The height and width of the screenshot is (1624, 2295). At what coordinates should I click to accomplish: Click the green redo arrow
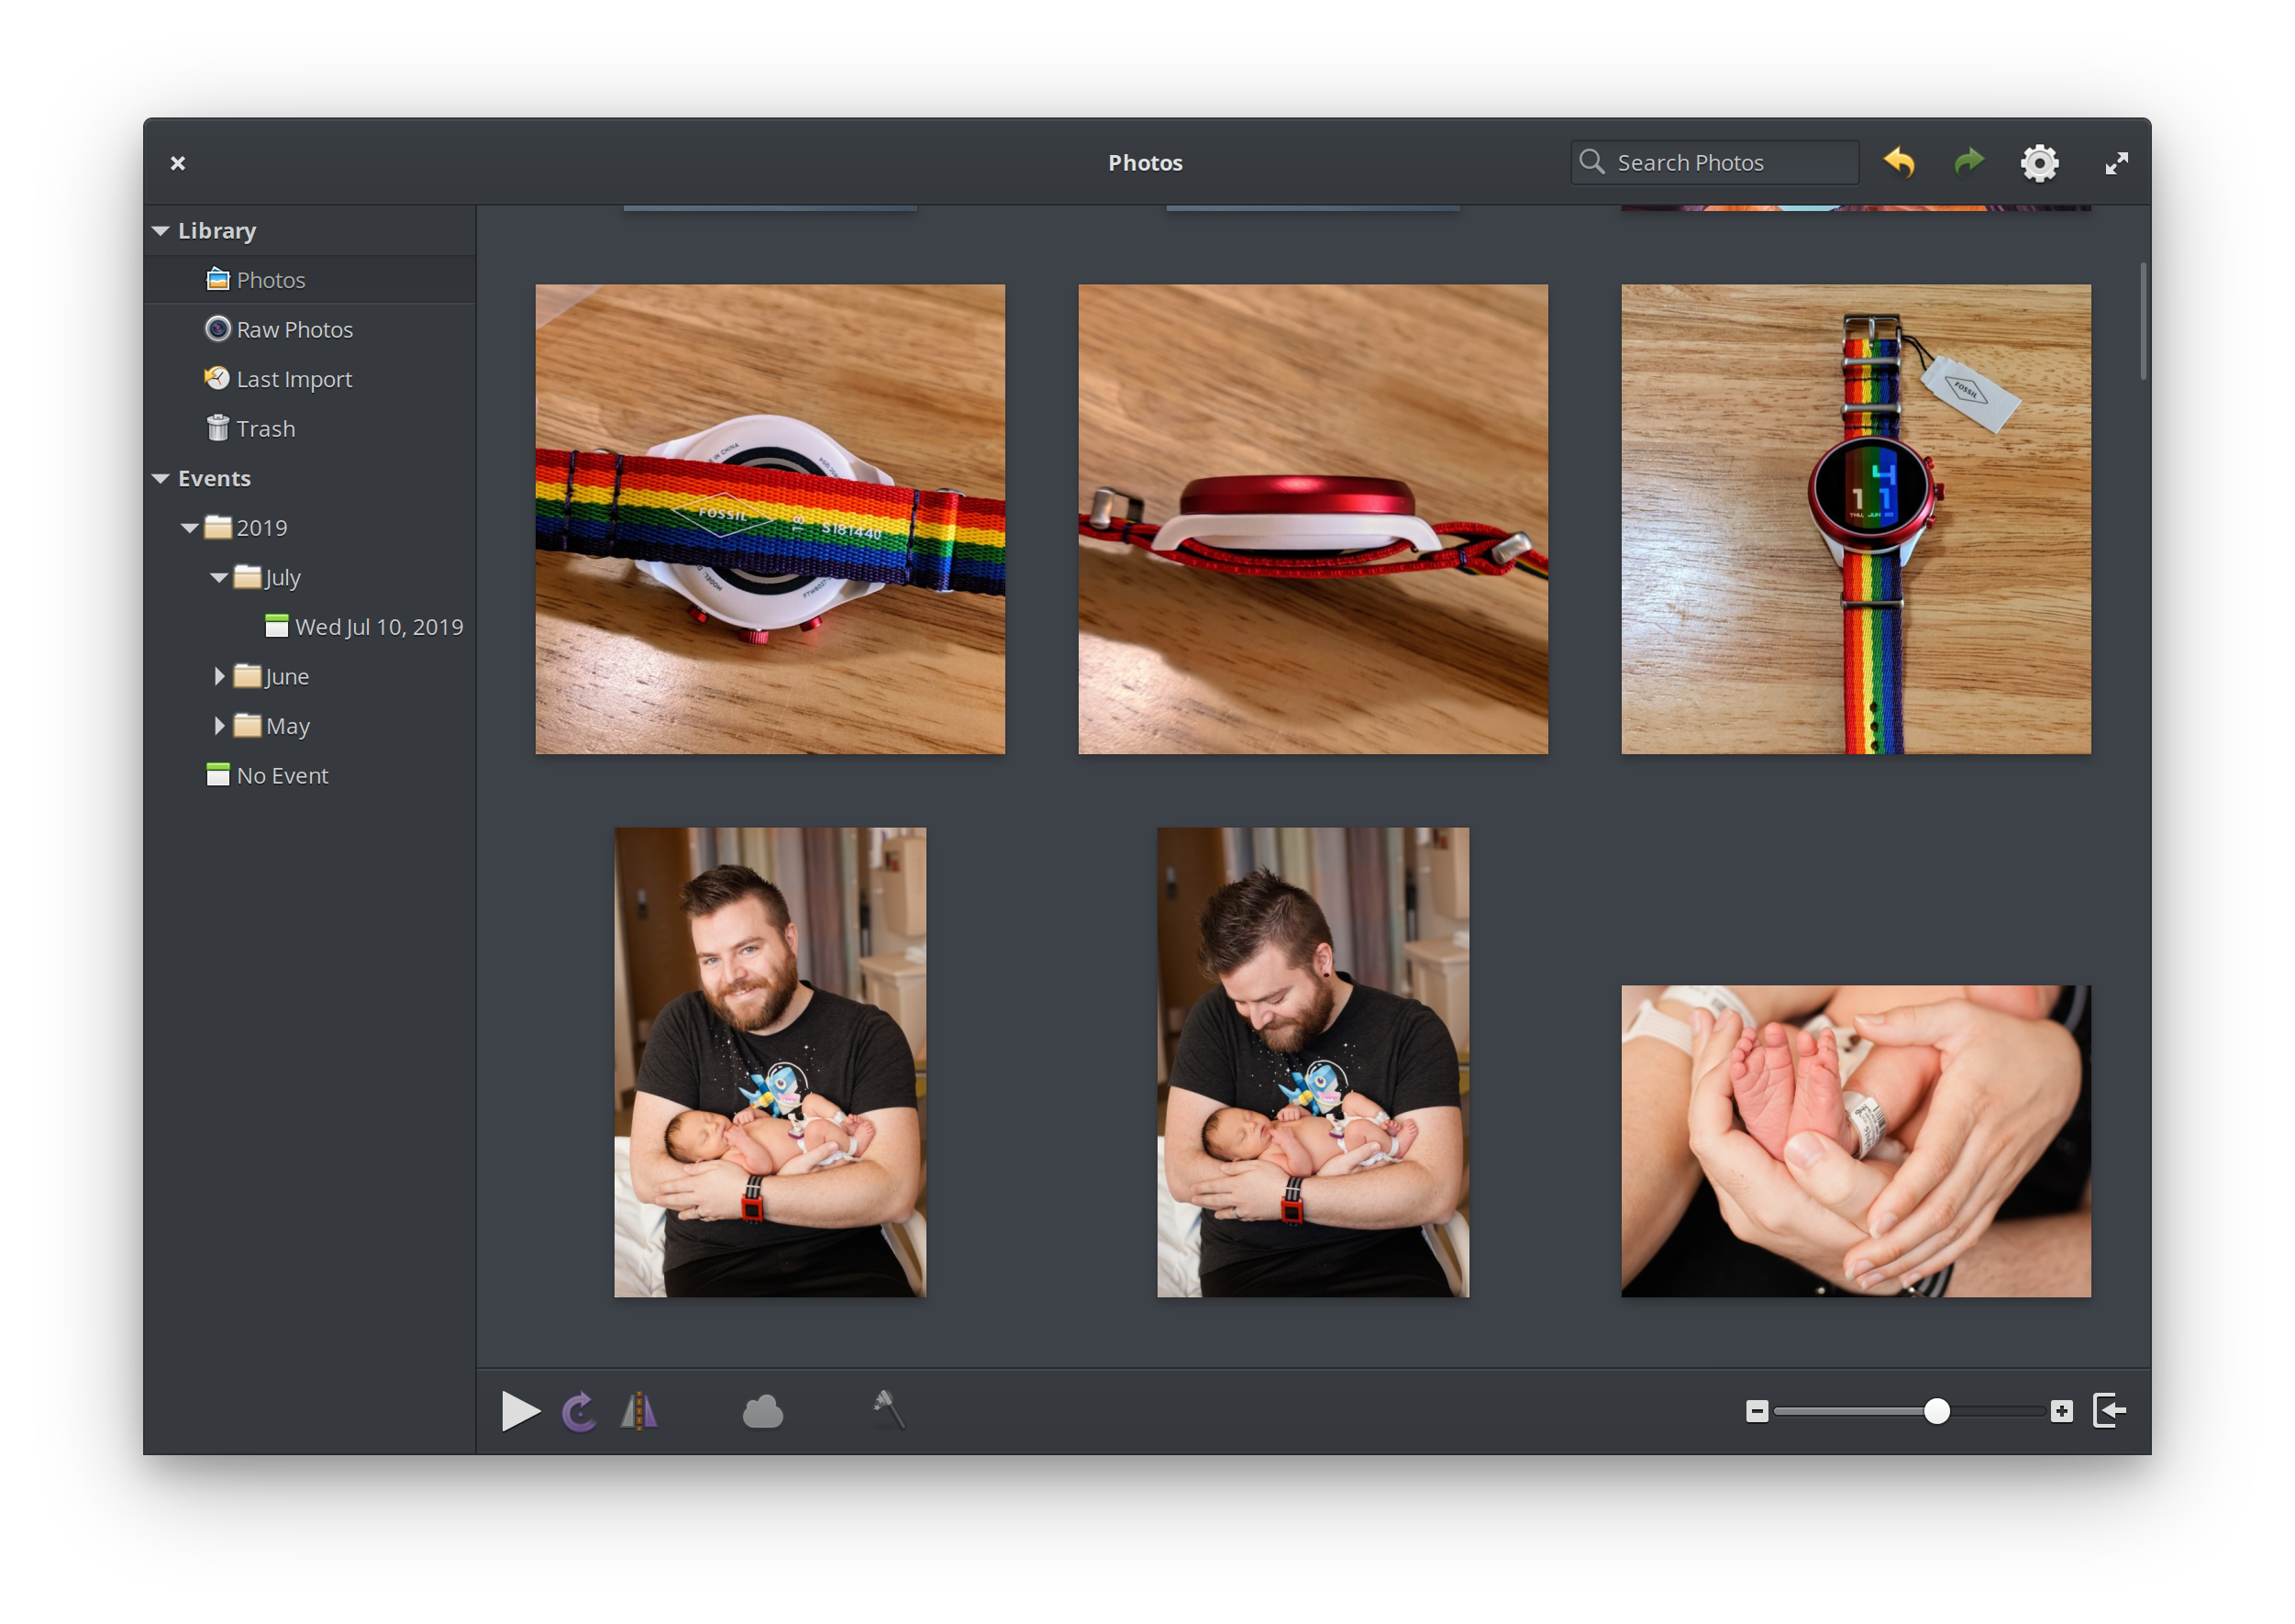[x=1969, y=162]
